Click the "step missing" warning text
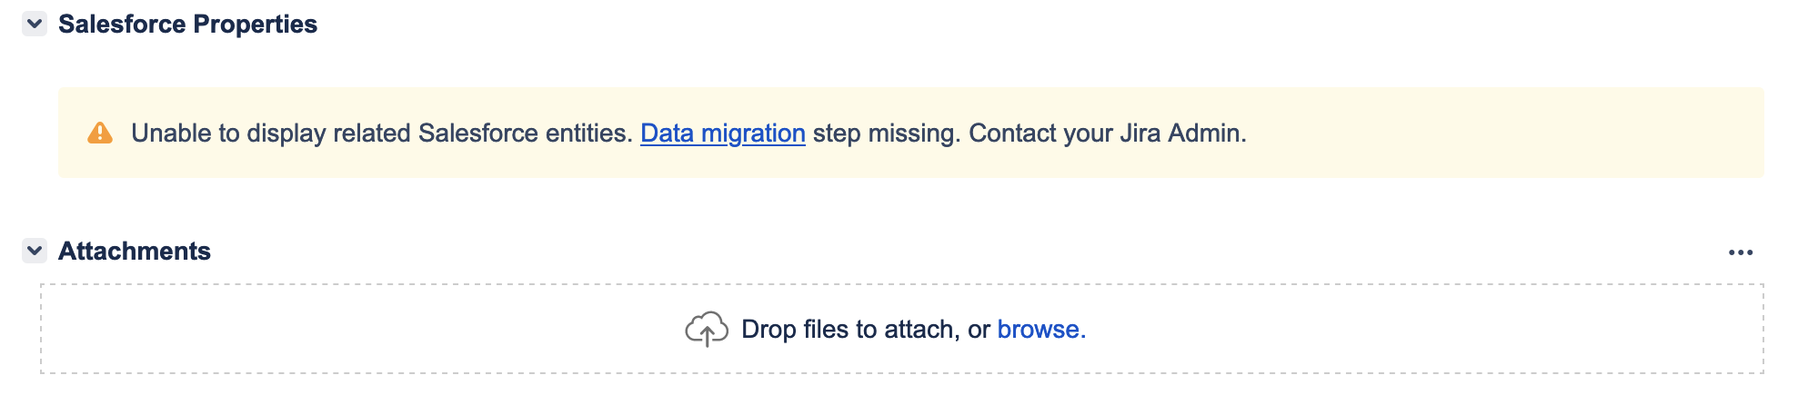1808x405 pixels. coord(886,133)
